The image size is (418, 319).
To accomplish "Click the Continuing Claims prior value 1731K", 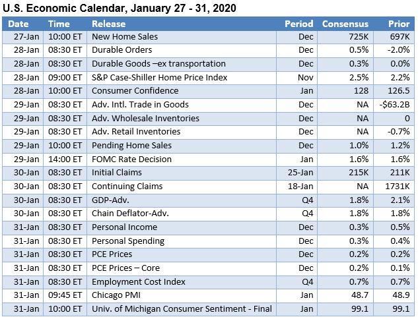I will pyautogui.click(x=396, y=187).
